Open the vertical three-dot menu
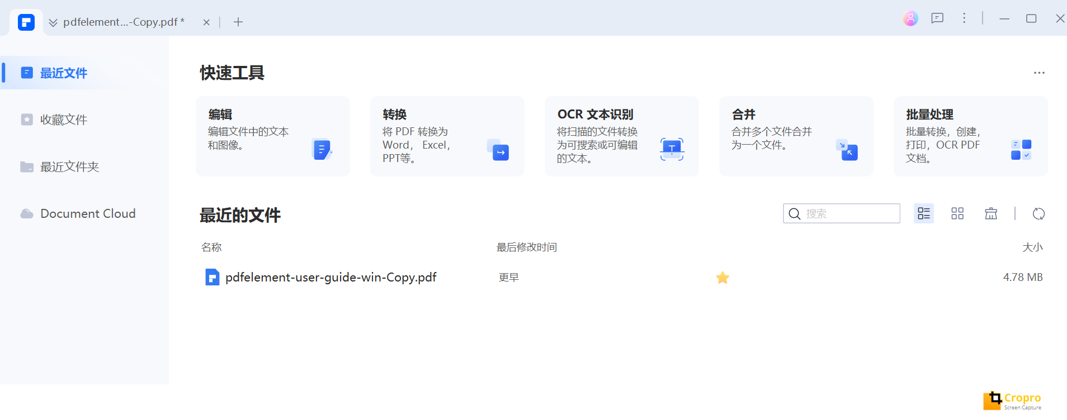The height and width of the screenshot is (420, 1067). [964, 18]
